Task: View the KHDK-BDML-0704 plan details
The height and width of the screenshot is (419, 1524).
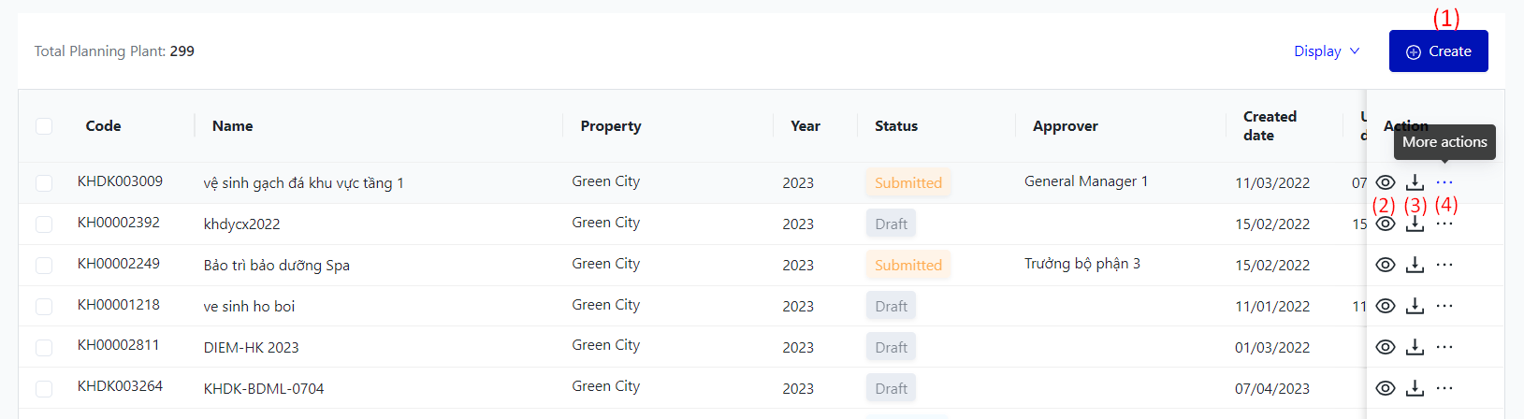Action: pyautogui.click(x=1386, y=388)
